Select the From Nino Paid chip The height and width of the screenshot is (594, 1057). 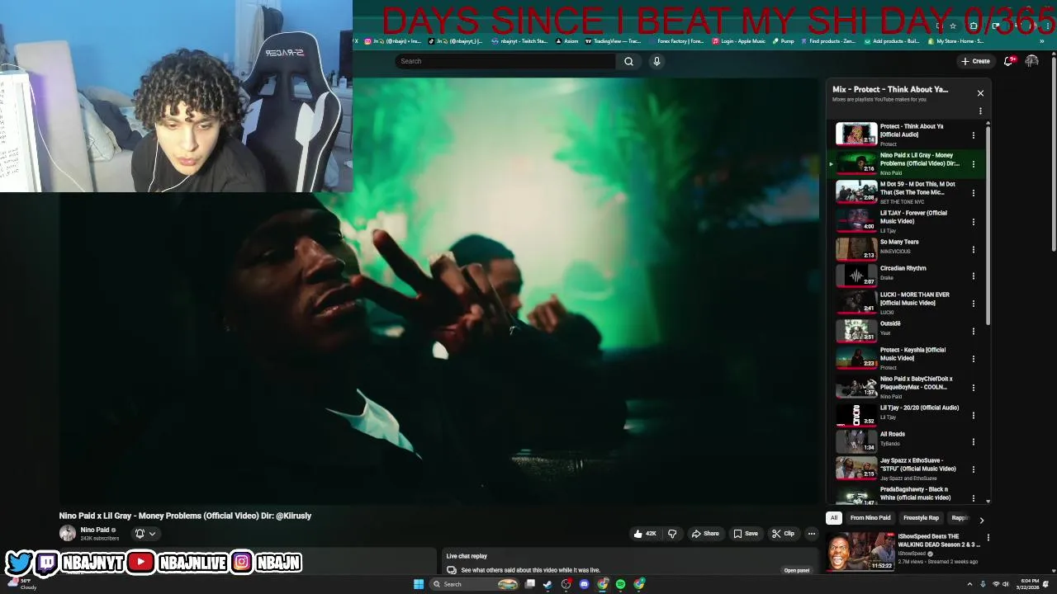[x=870, y=518]
